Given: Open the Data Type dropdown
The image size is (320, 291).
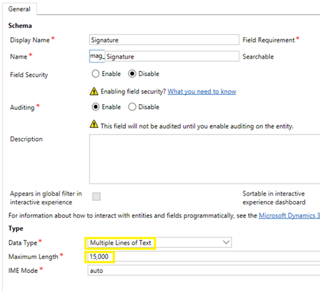Looking at the screenshot, I should 159,243.
